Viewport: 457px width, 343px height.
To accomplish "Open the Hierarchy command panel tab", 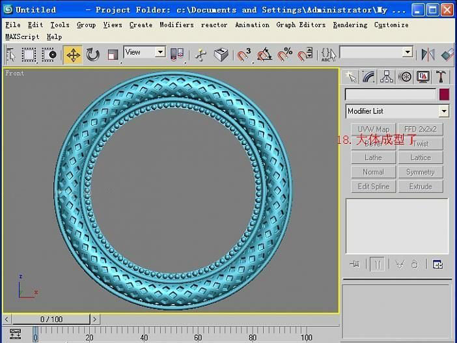I will [387, 77].
